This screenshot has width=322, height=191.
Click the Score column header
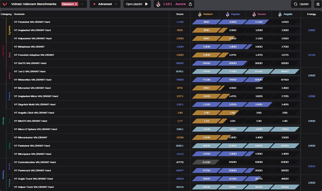click(180, 14)
